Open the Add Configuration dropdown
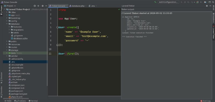The height and width of the screenshot is (102, 215). tap(169, 2)
